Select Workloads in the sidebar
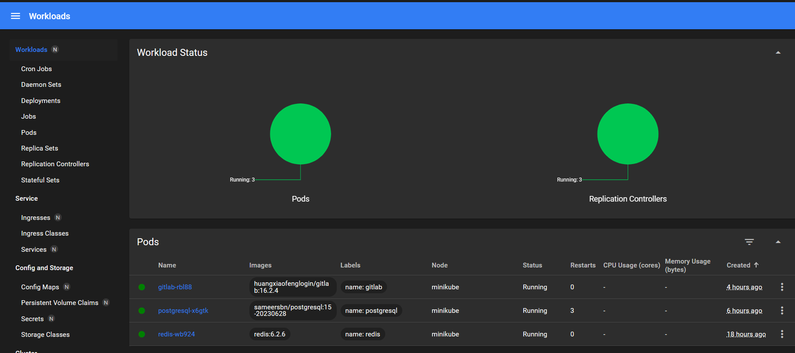Screen dimensions: 795x353 coord(31,50)
